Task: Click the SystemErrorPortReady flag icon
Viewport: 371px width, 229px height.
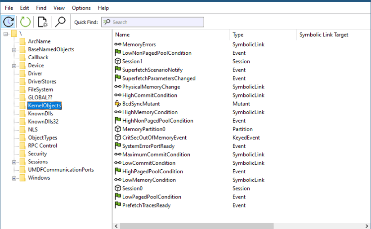Action: pos(118,145)
